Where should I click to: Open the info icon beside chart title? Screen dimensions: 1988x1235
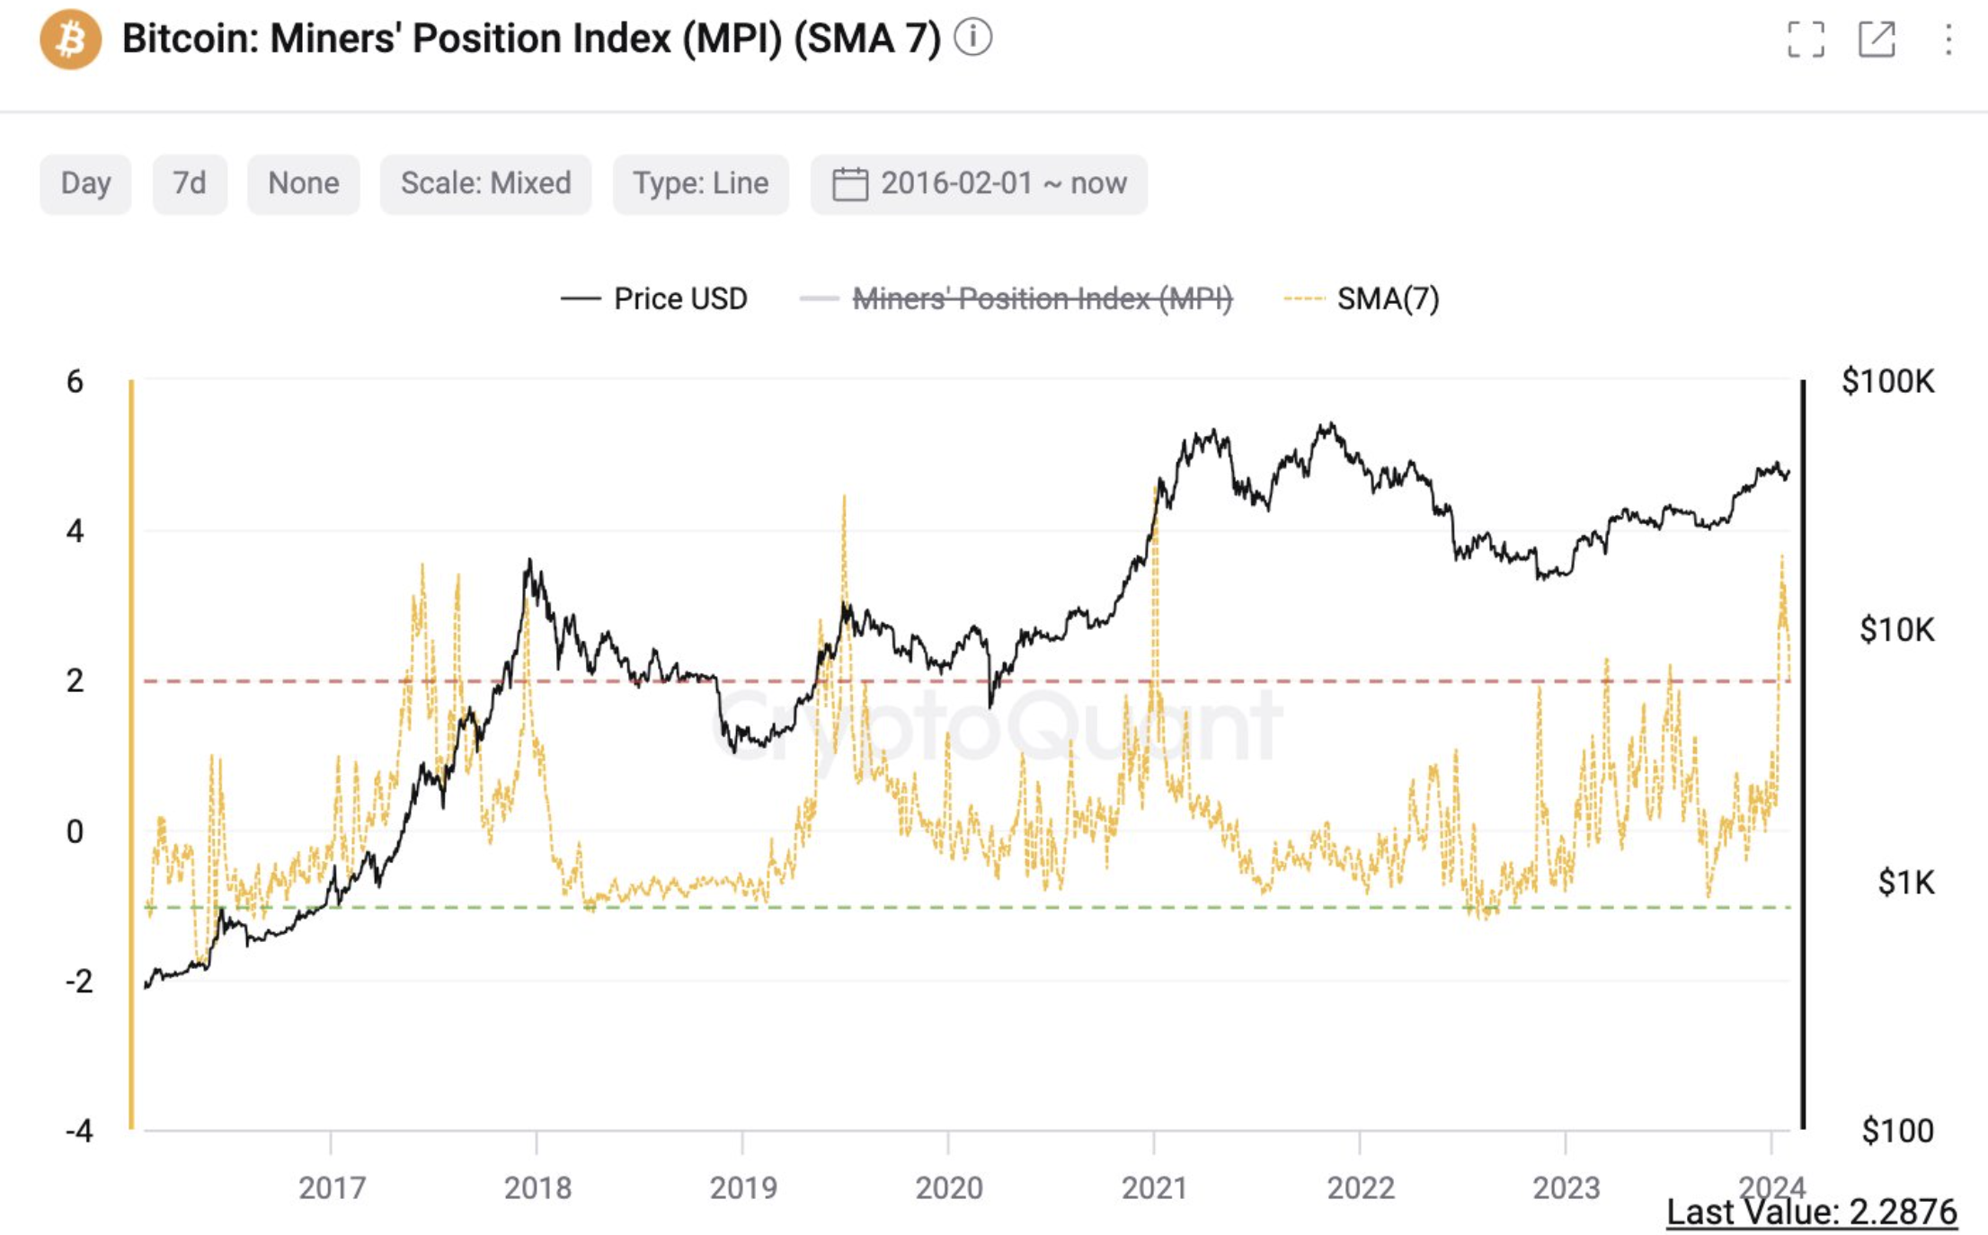(x=972, y=38)
